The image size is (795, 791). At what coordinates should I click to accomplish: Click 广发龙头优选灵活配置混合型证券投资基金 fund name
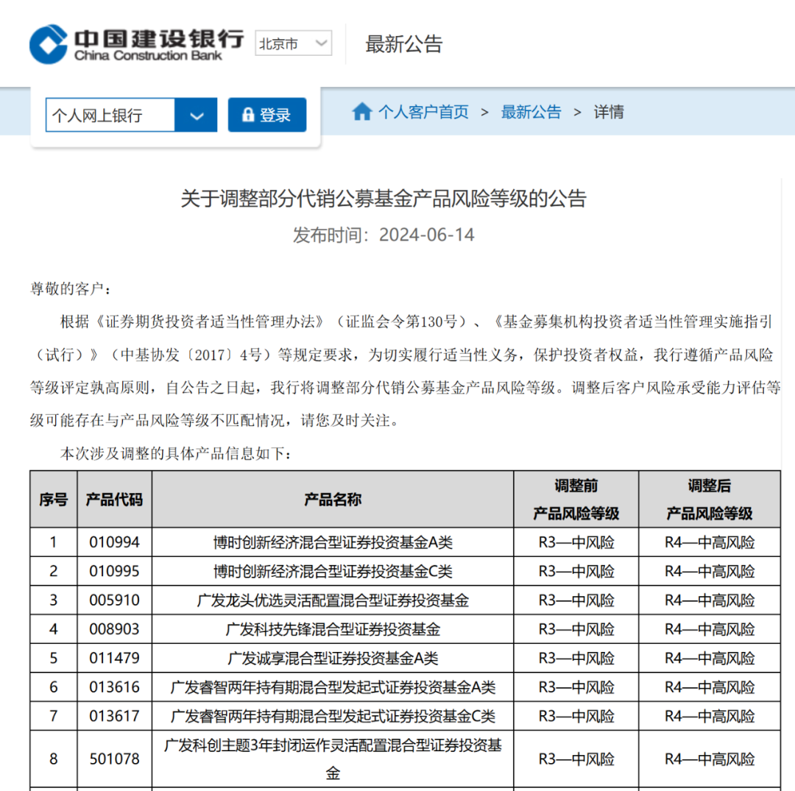tap(333, 600)
